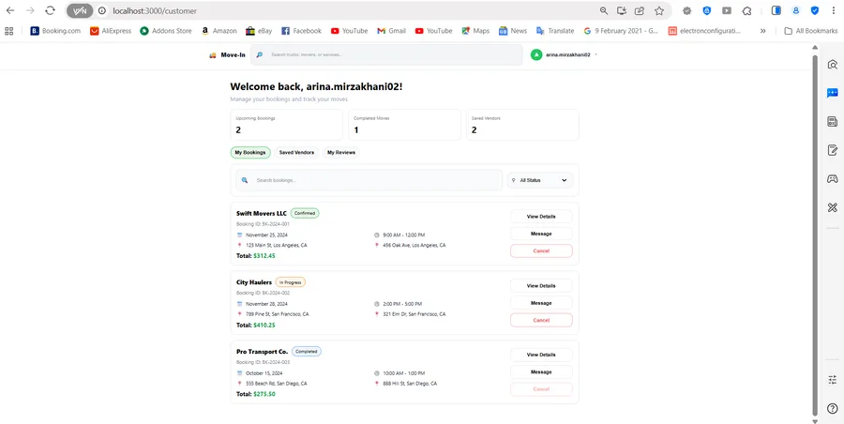Viewport: 844px width, 424px height.
Task: Select the My Bookings tab
Action: pos(250,153)
